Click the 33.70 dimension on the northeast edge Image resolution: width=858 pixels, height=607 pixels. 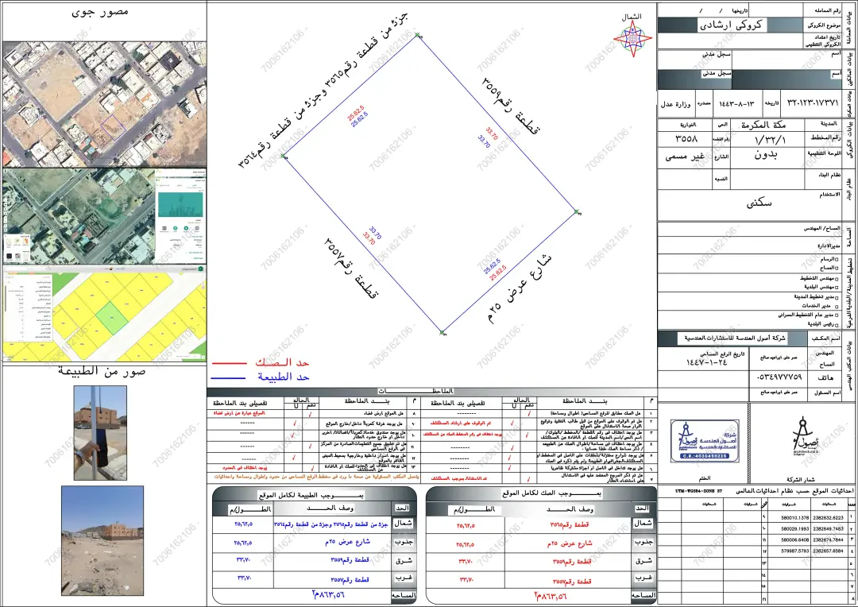tap(488, 137)
